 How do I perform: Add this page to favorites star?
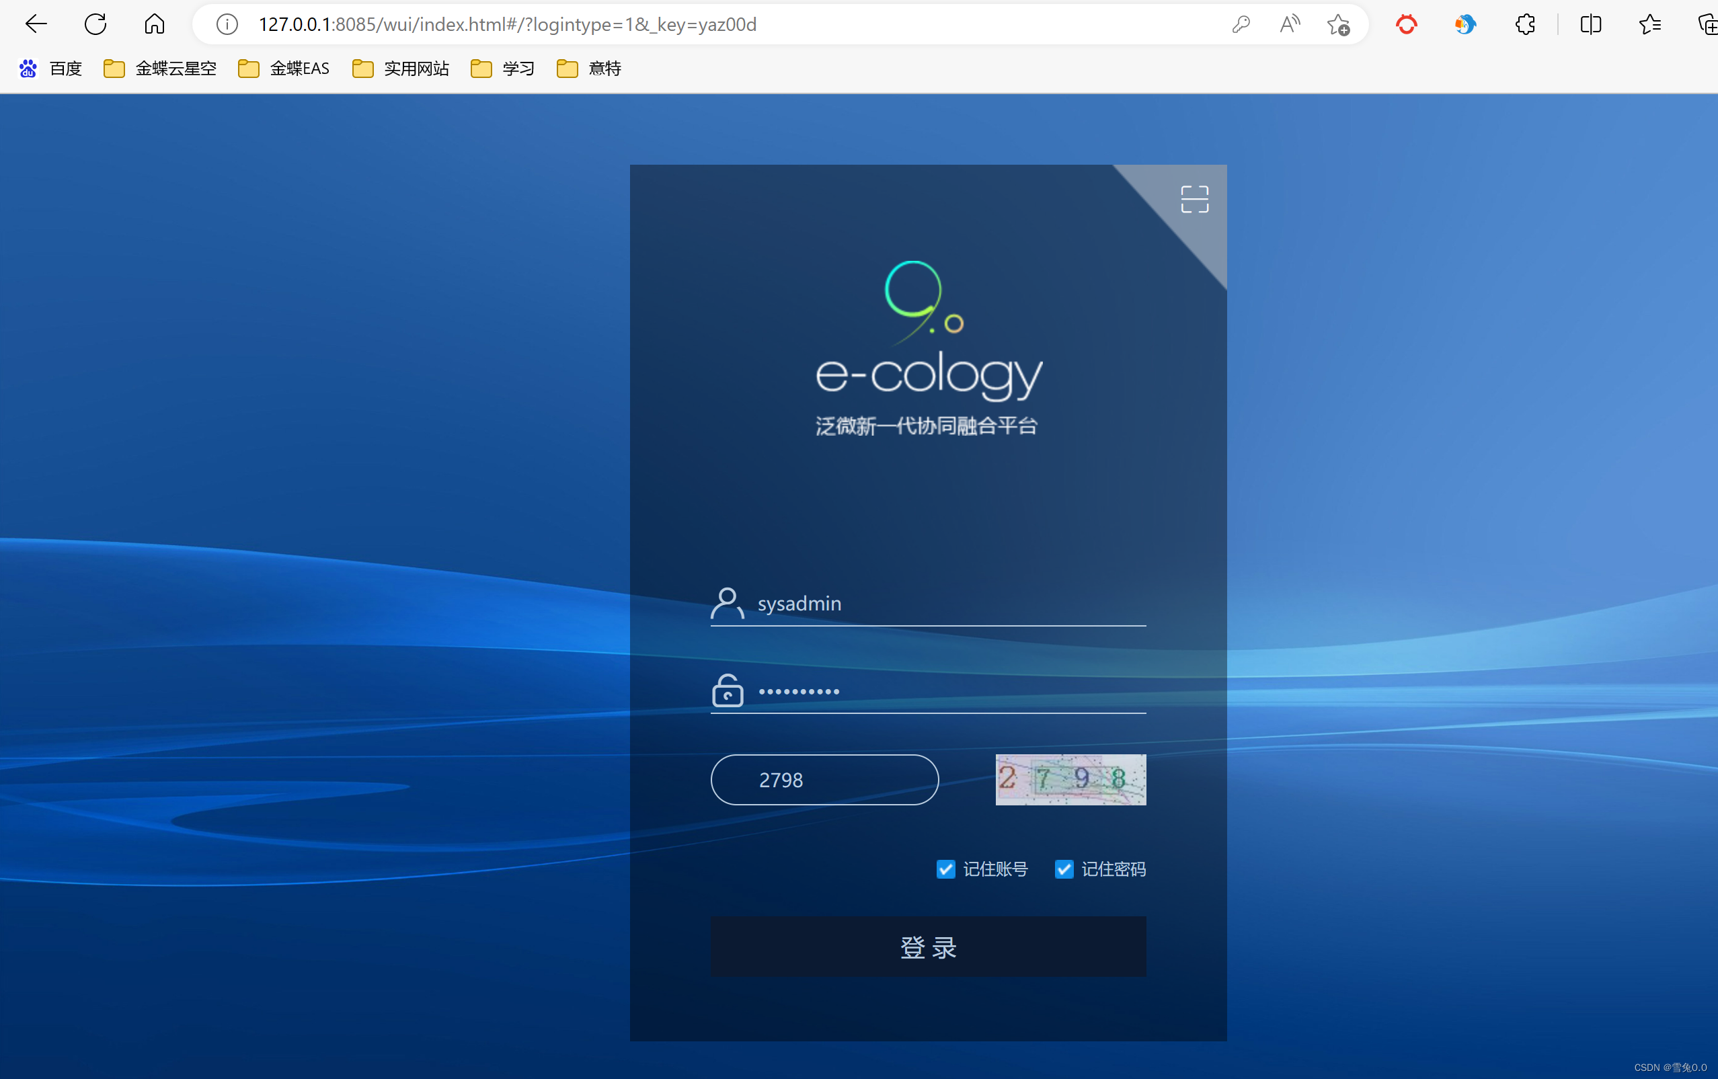1337,25
